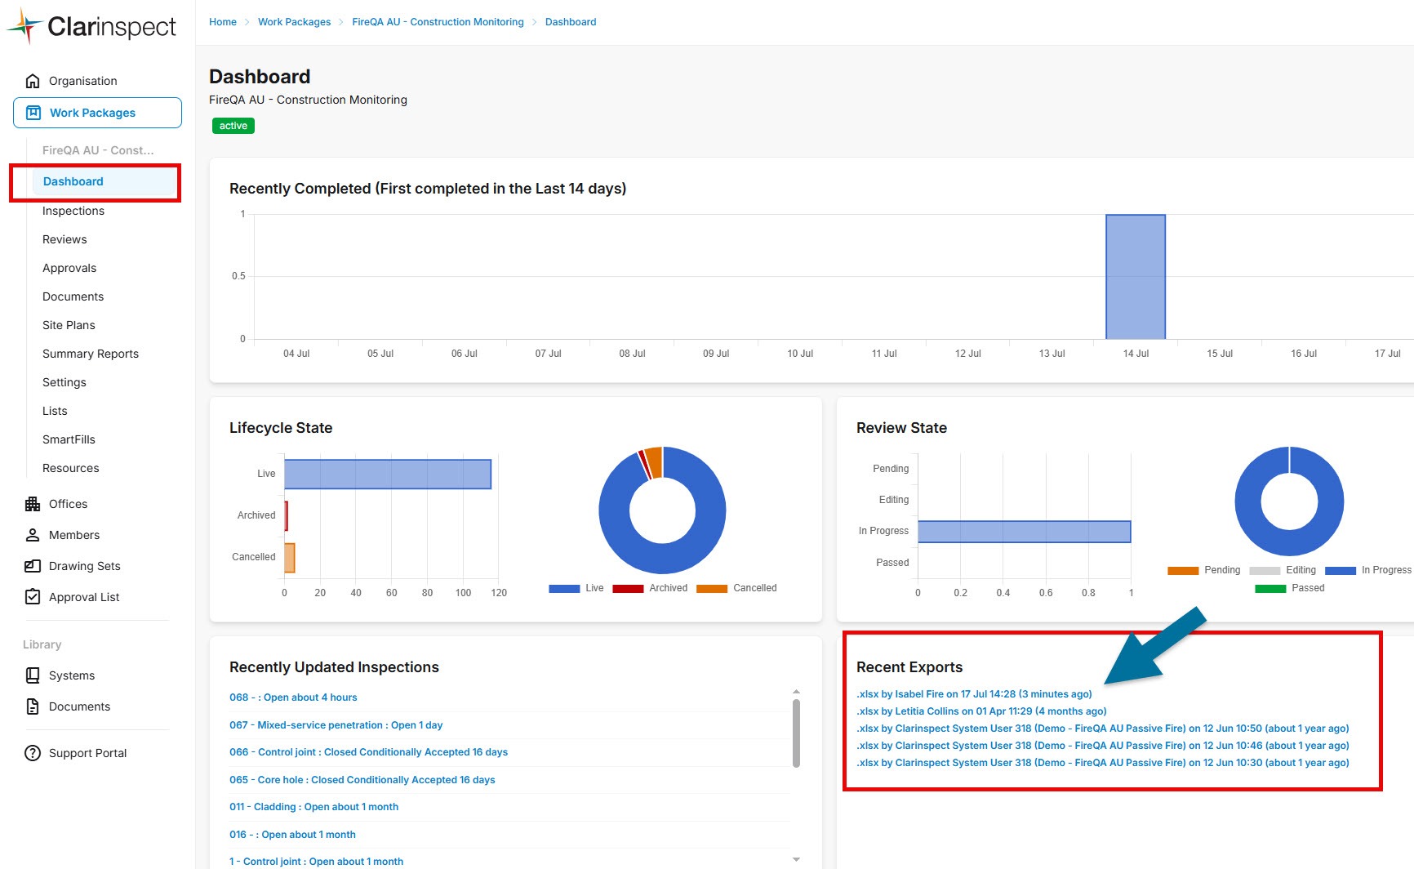Open Inspections in the sidebar

(73, 211)
